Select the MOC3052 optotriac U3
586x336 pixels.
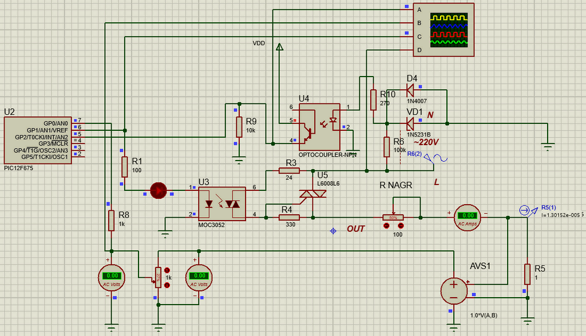(222, 204)
